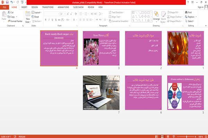Switch to the DESIGN tab
208x138 pixels.
pyautogui.click(x=34, y=7)
